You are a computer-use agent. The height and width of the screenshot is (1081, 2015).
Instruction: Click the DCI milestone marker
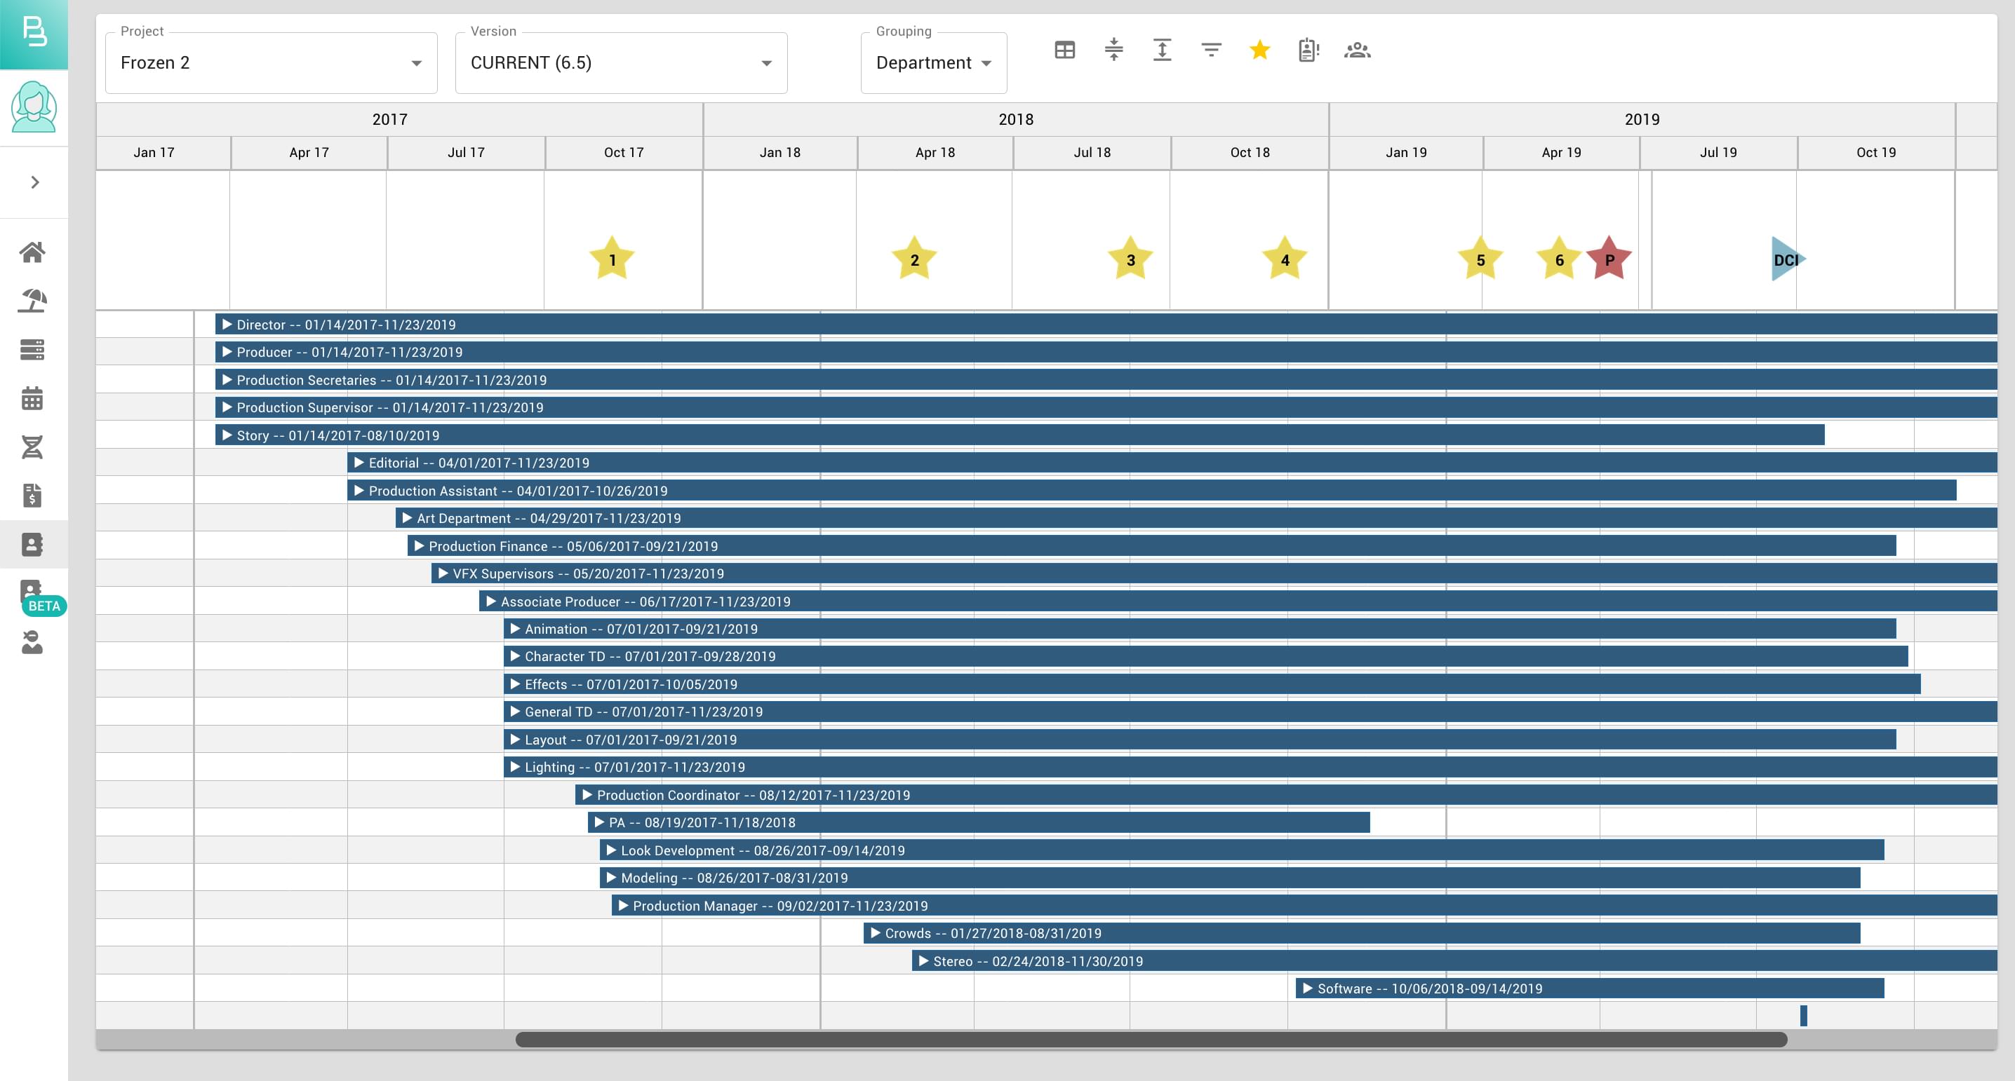tap(1786, 259)
